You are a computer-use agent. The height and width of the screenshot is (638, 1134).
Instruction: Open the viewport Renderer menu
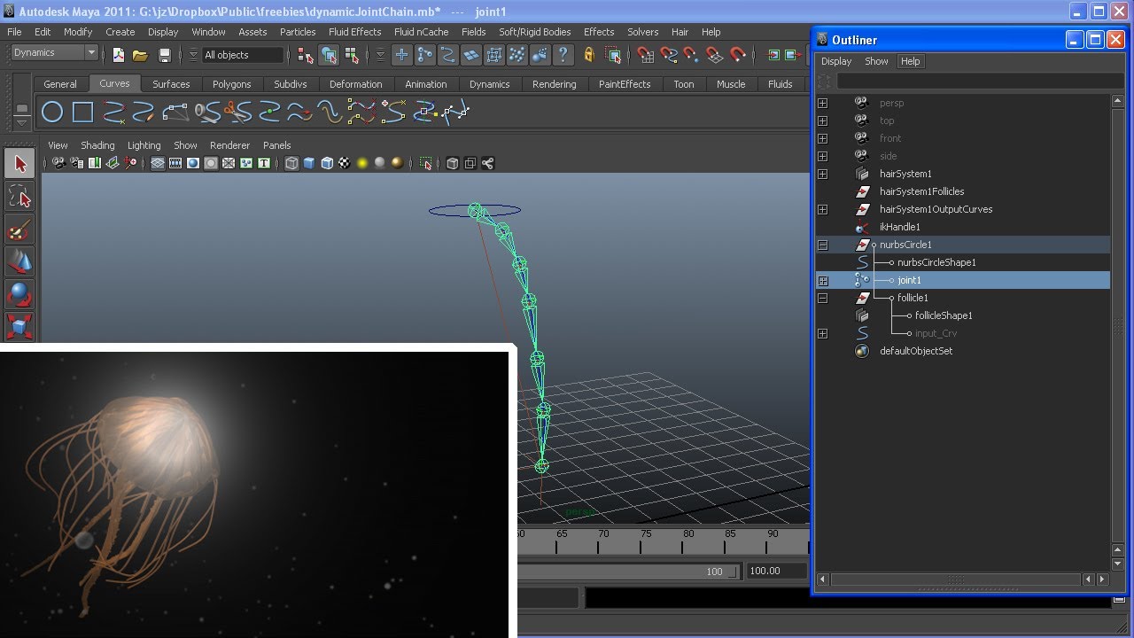(x=229, y=145)
